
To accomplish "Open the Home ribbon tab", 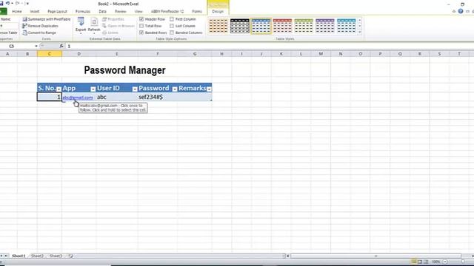I will coord(17,12).
